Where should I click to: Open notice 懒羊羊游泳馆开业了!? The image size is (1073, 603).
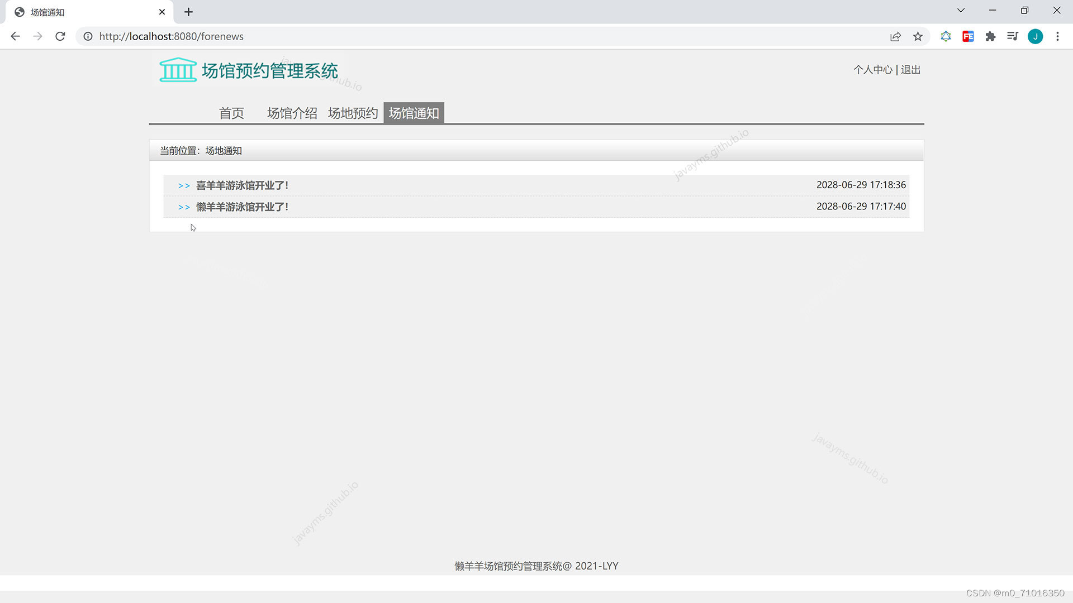click(x=242, y=207)
